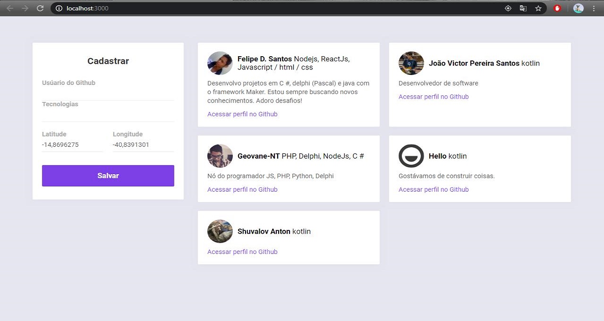This screenshot has width=604, height=321.
Task: Click Shuvalov Anton's avatar picture
Action: [220, 231]
